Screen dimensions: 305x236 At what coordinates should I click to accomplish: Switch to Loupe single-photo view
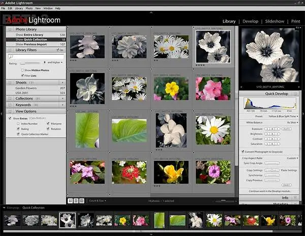click(76, 200)
